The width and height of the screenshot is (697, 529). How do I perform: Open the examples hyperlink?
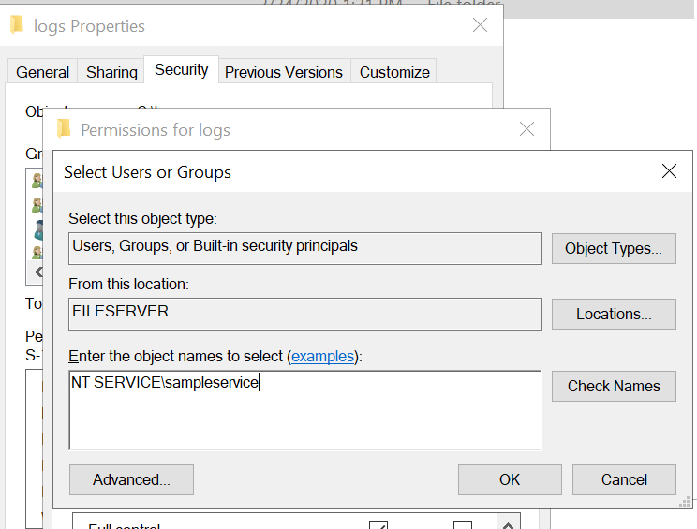click(323, 356)
